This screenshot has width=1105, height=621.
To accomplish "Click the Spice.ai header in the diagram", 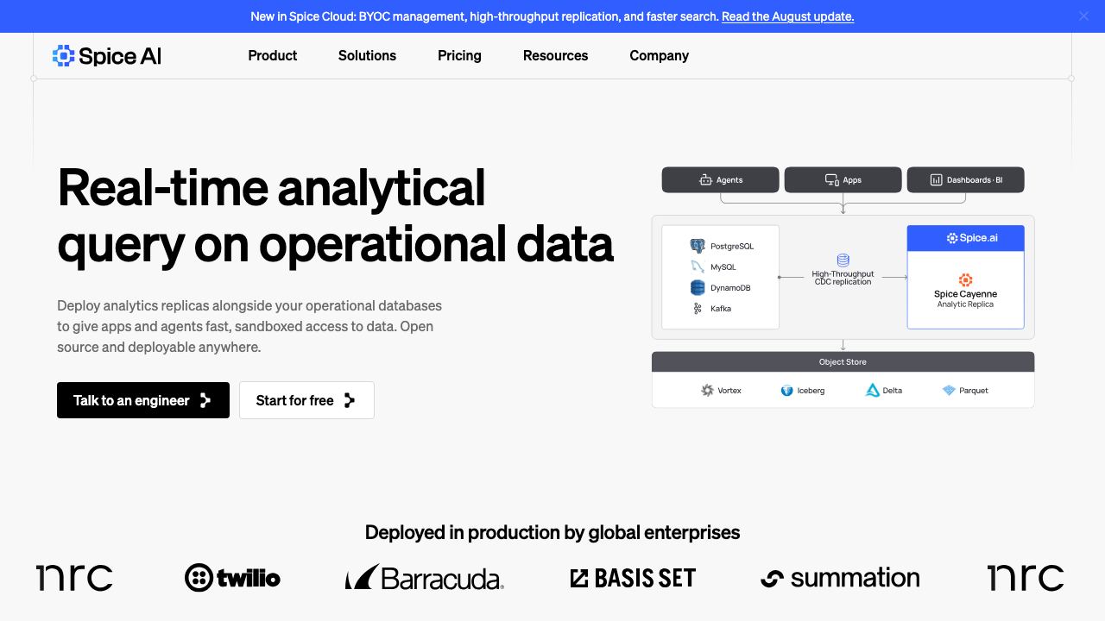I will pos(965,238).
